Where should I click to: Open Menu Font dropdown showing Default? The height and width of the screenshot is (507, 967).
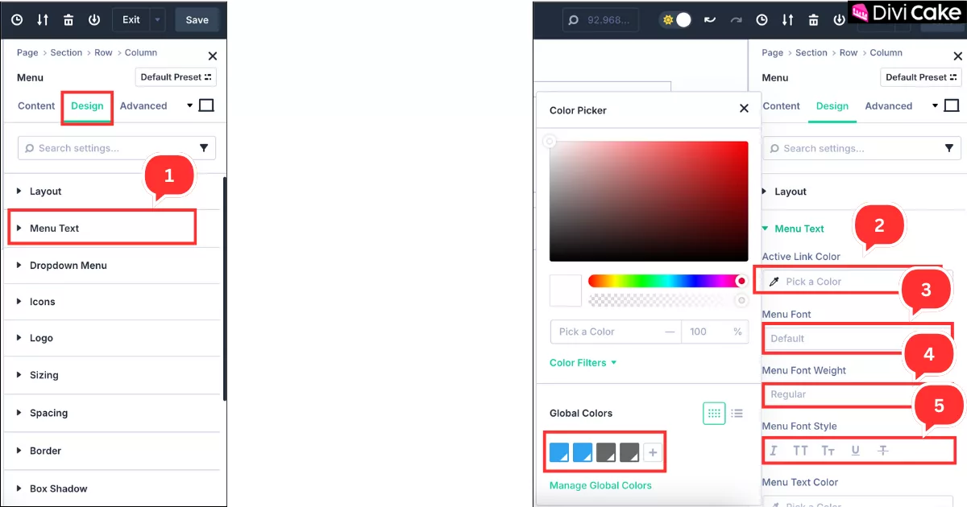point(857,339)
